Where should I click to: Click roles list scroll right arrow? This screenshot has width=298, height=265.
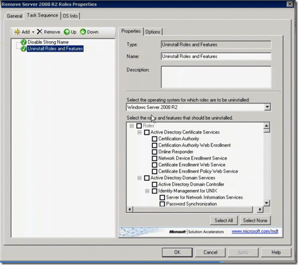tap(260, 209)
